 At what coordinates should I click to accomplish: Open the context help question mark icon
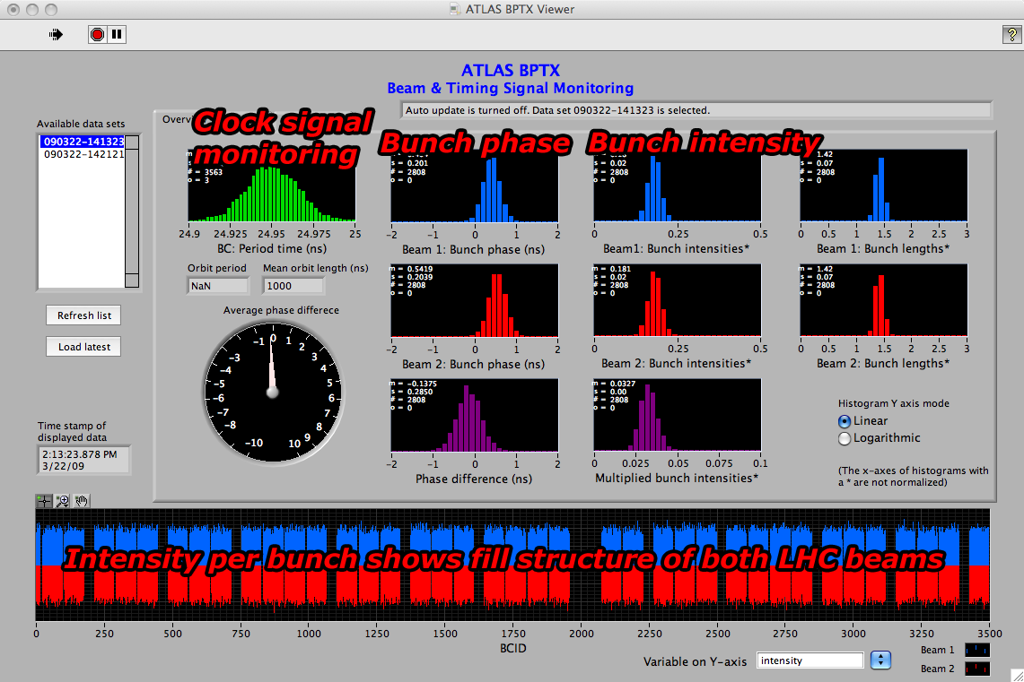1011,35
